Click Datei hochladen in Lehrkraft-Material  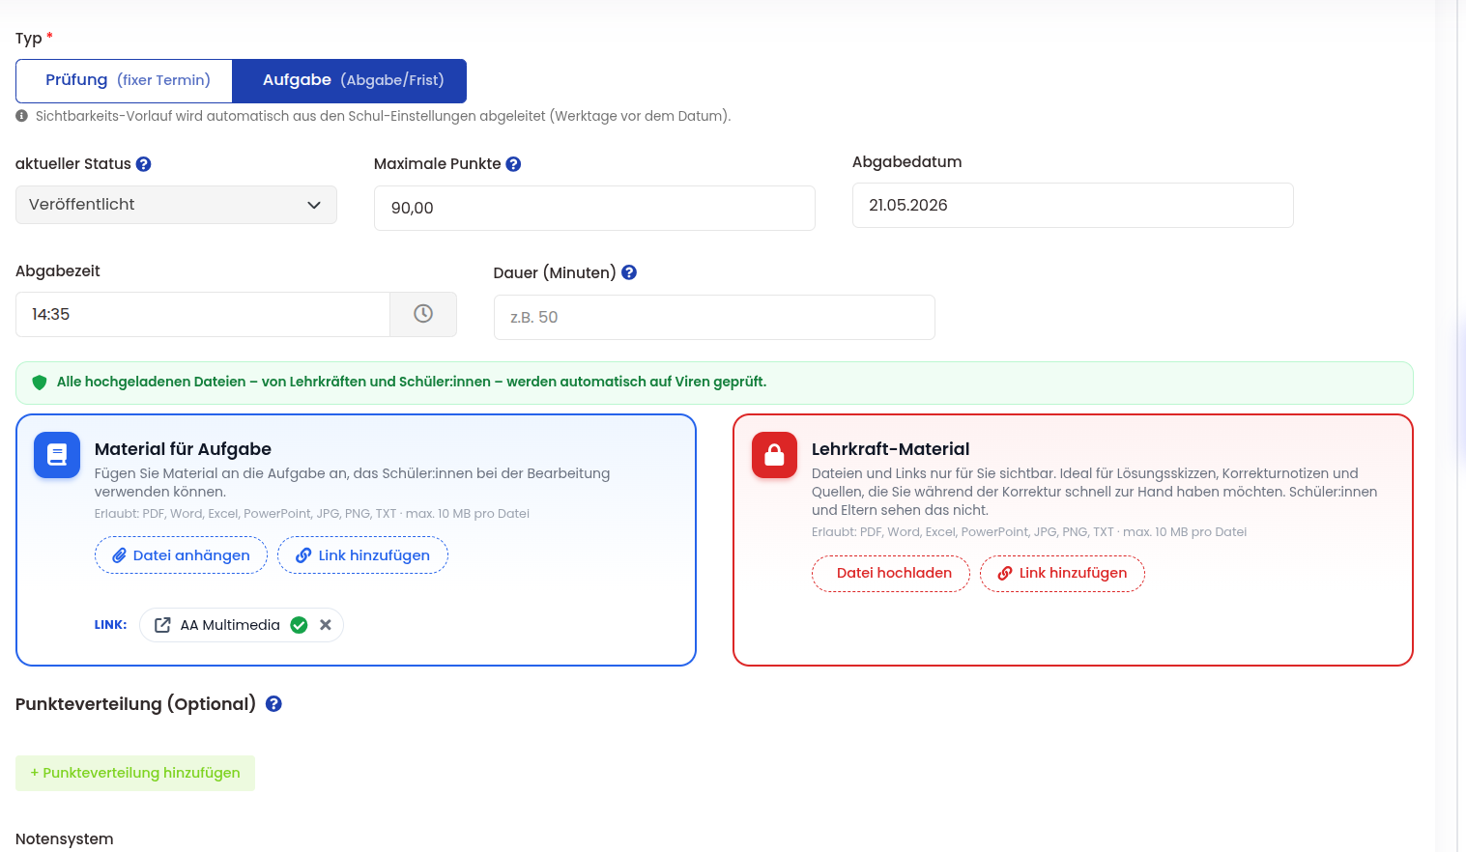pos(891,574)
